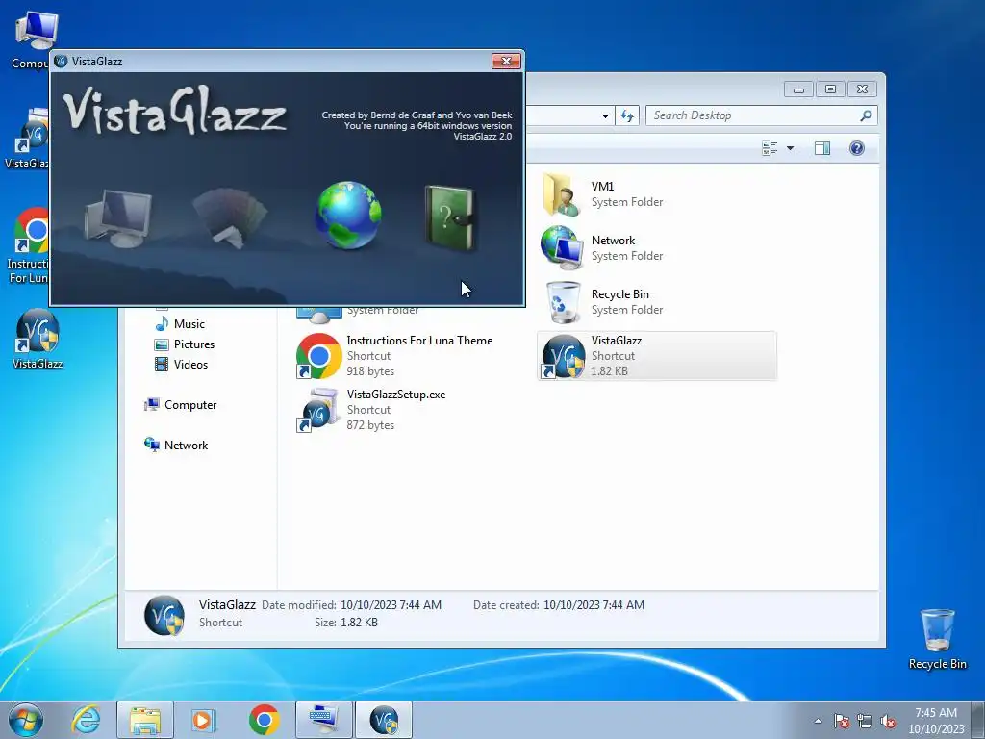Open the view options dropdown arrow
The image size is (985, 739).
(791, 148)
